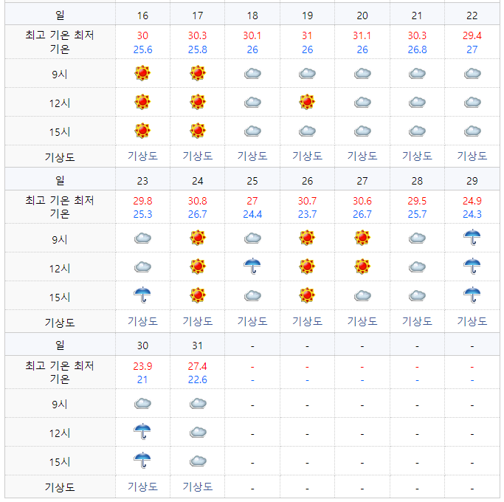Select the date header cell 28
Image resolution: width=504 pixels, height=502 pixels.
point(417,181)
